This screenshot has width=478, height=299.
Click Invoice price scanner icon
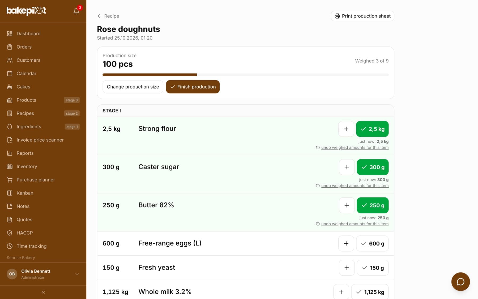[10, 140]
